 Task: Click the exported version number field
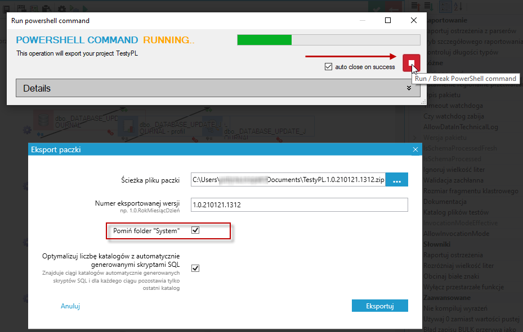[x=299, y=204]
